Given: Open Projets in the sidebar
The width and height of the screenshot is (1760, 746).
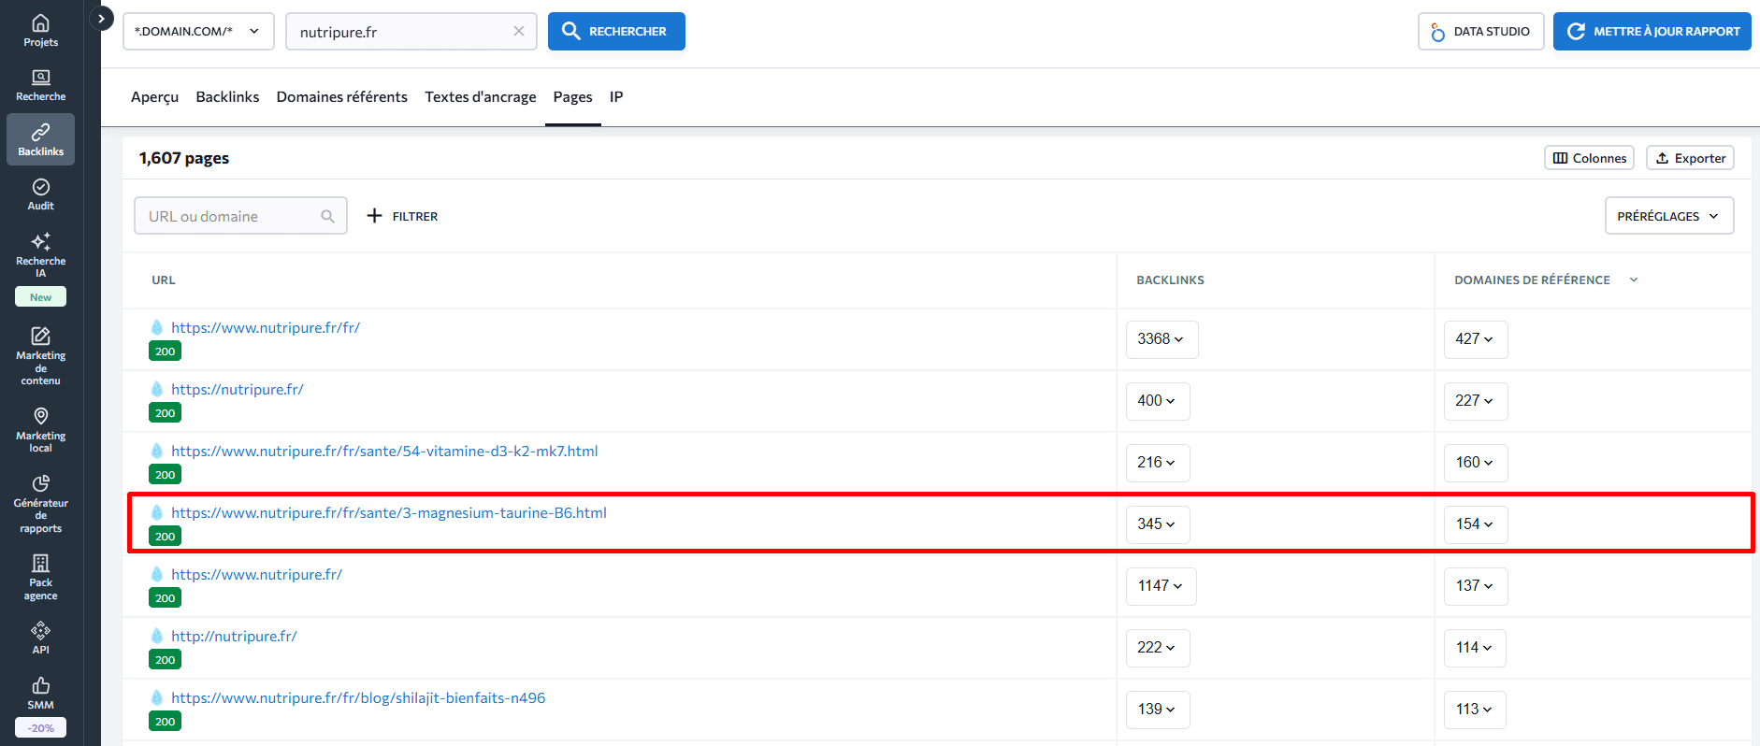Looking at the screenshot, I should click(x=40, y=31).
